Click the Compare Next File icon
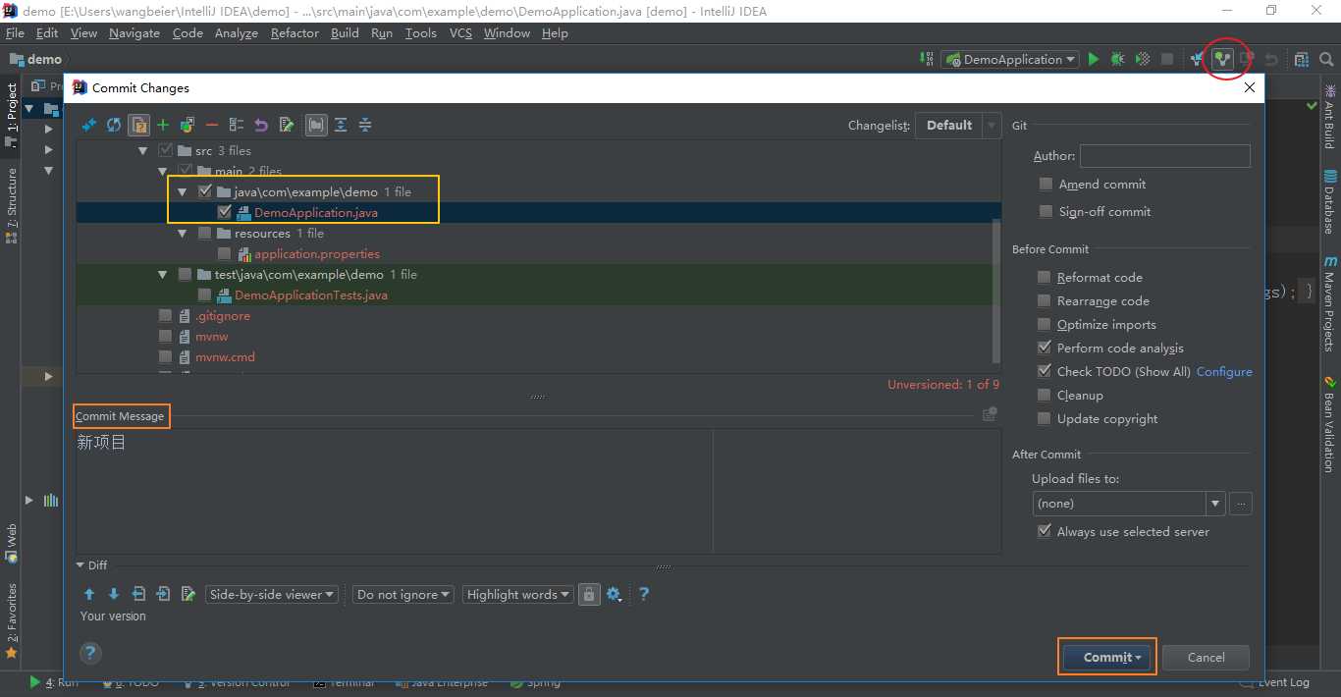This screenshot has height=697, width=1341. pyautogui.click(x=163, y=594)
